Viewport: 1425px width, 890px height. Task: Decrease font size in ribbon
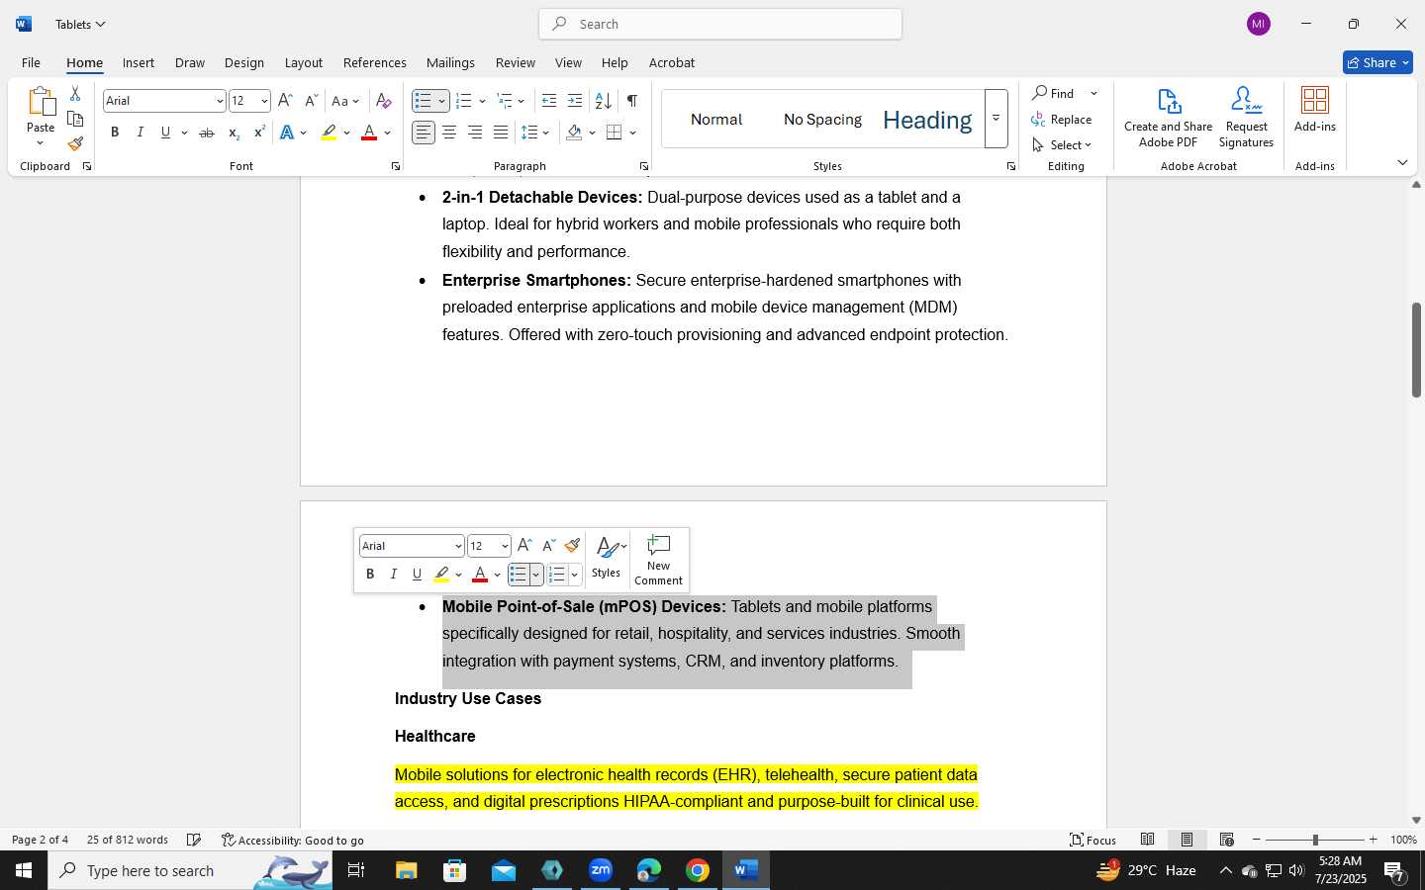coord(311,101)
